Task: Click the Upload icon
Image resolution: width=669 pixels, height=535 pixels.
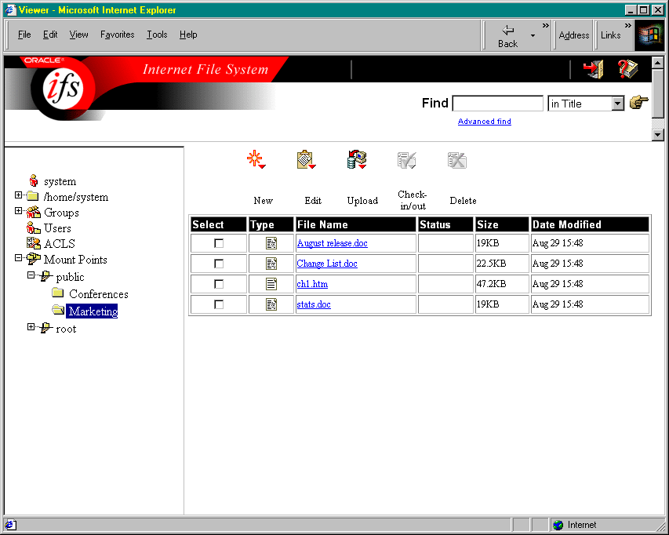Action: (357, 159)
